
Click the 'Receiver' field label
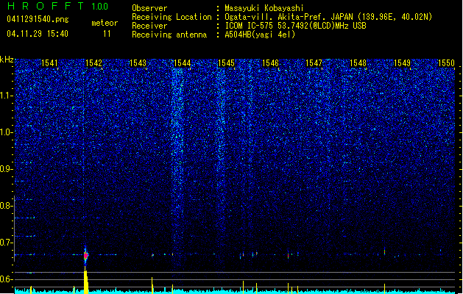149,26
